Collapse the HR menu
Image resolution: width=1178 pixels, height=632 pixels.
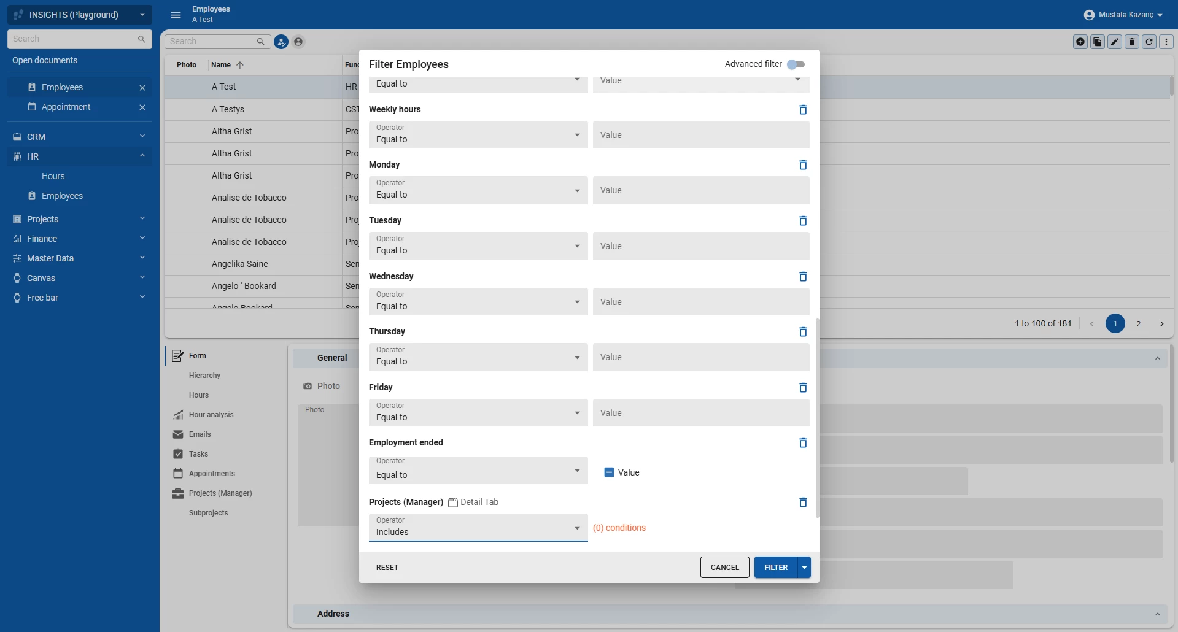pos(79,156)
